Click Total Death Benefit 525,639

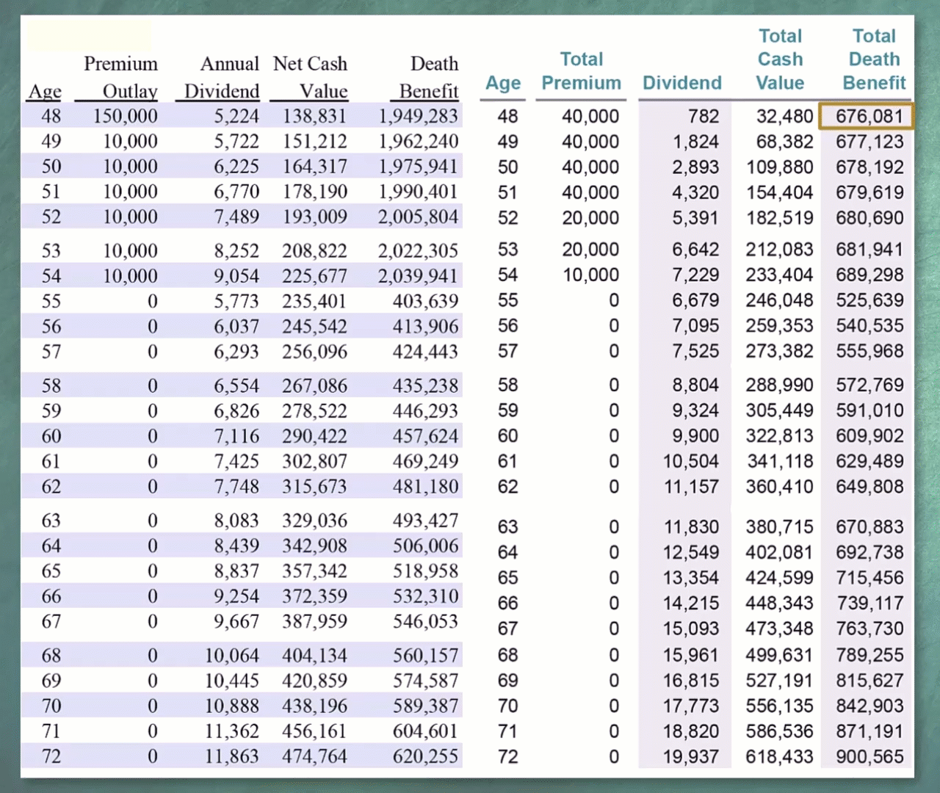pos(869,300)
